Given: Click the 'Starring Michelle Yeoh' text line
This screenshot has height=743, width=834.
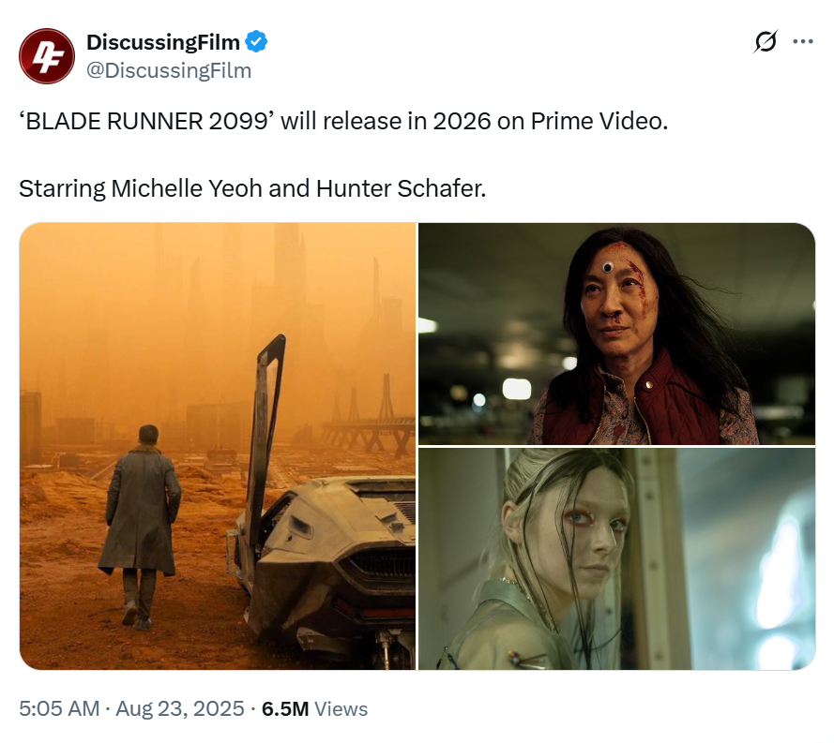Looking at the screenshot, I should pyautogui.click(x=252, y=188).
